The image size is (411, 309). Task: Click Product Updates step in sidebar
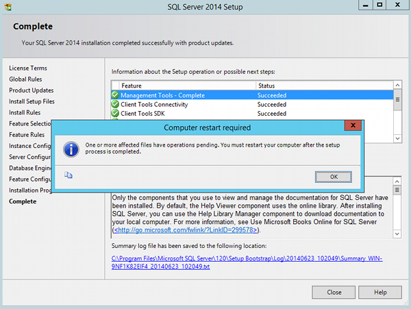[x=32, y=90]
